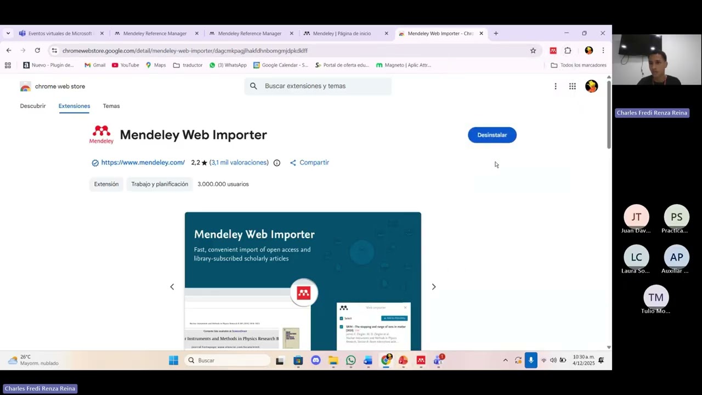This screenshot has height=395, width=702.
Task: Open the Extensions puzzle menu
Action: (x=568, y=50)
